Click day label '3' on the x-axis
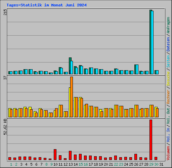 tap(21, 164)
